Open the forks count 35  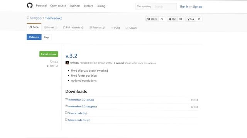199,19
